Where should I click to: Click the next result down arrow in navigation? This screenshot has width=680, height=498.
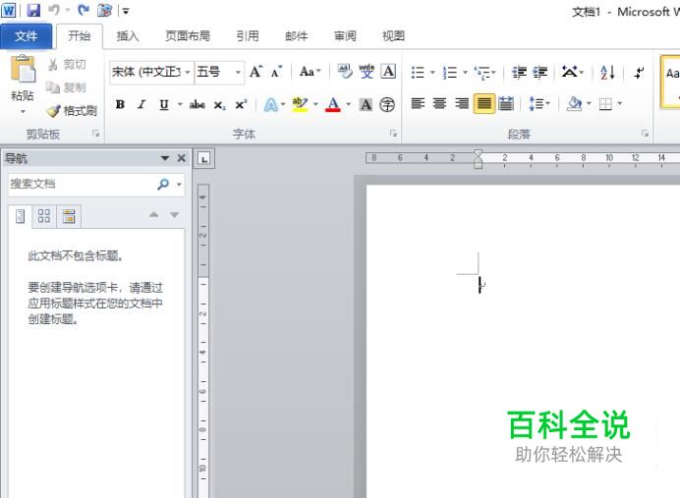pos(174,215)
